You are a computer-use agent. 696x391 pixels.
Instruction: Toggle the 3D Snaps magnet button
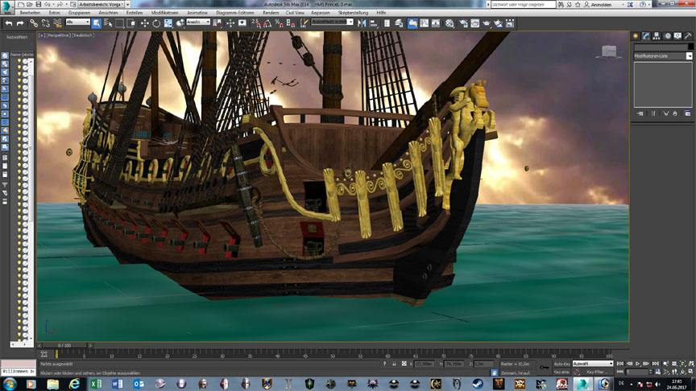255,23
